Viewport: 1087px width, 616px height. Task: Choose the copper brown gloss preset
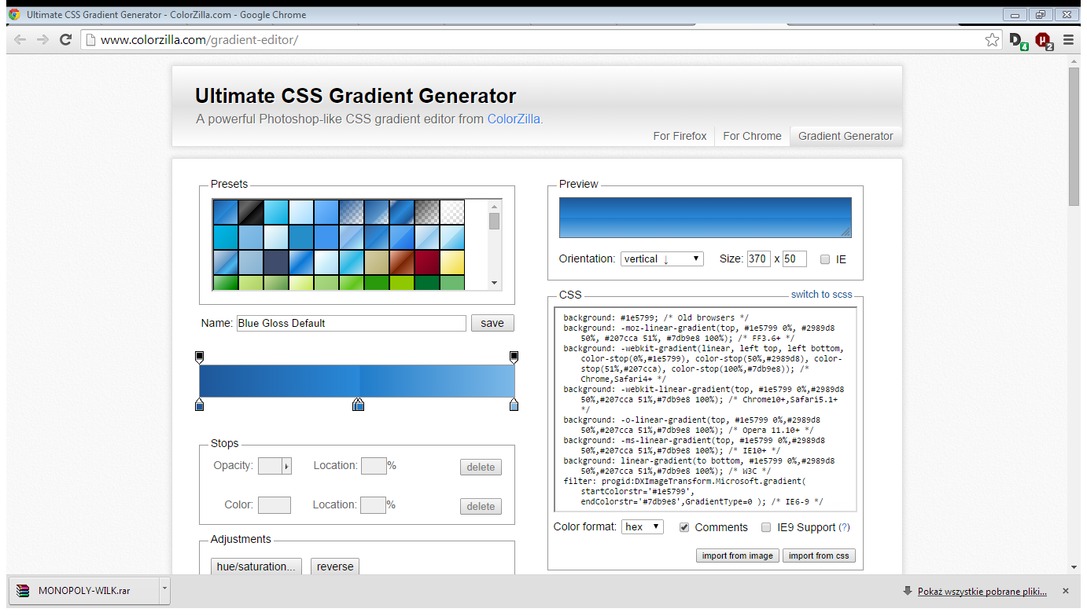(401, 262)
